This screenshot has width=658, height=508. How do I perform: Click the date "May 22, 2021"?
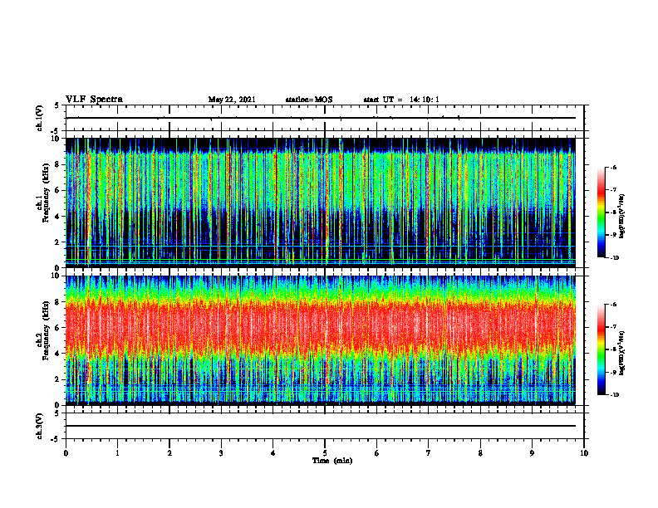pos(232,100)
